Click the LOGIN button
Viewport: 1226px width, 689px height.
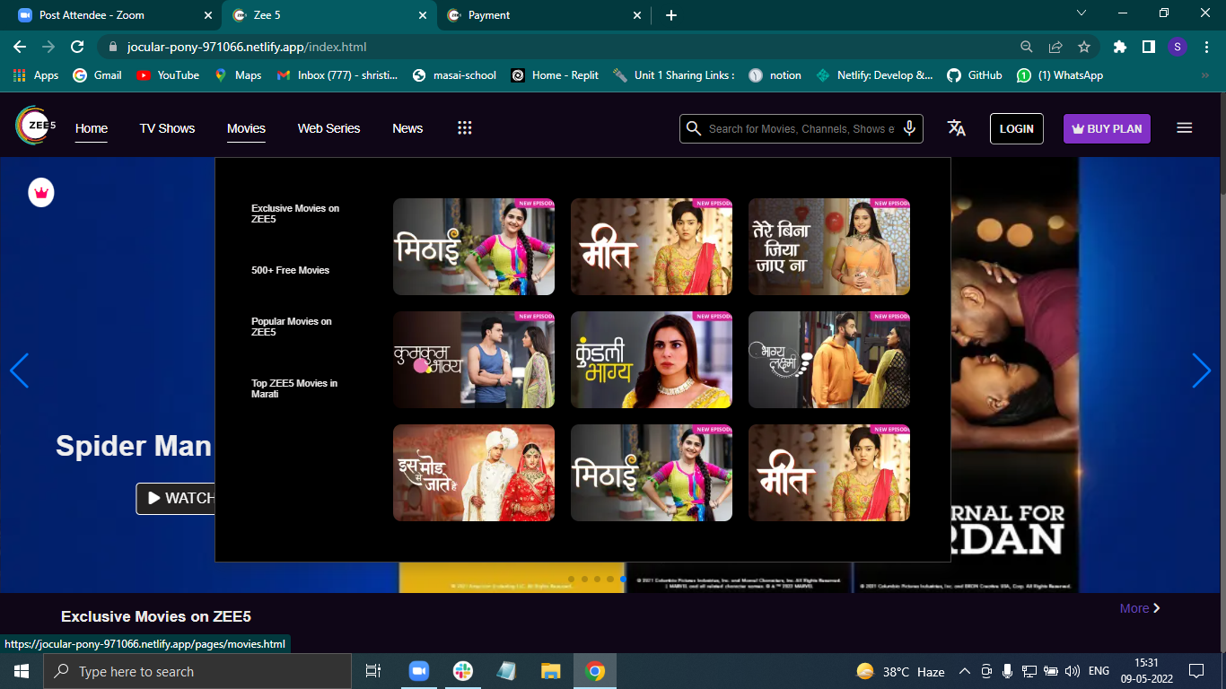point(1017,128)
